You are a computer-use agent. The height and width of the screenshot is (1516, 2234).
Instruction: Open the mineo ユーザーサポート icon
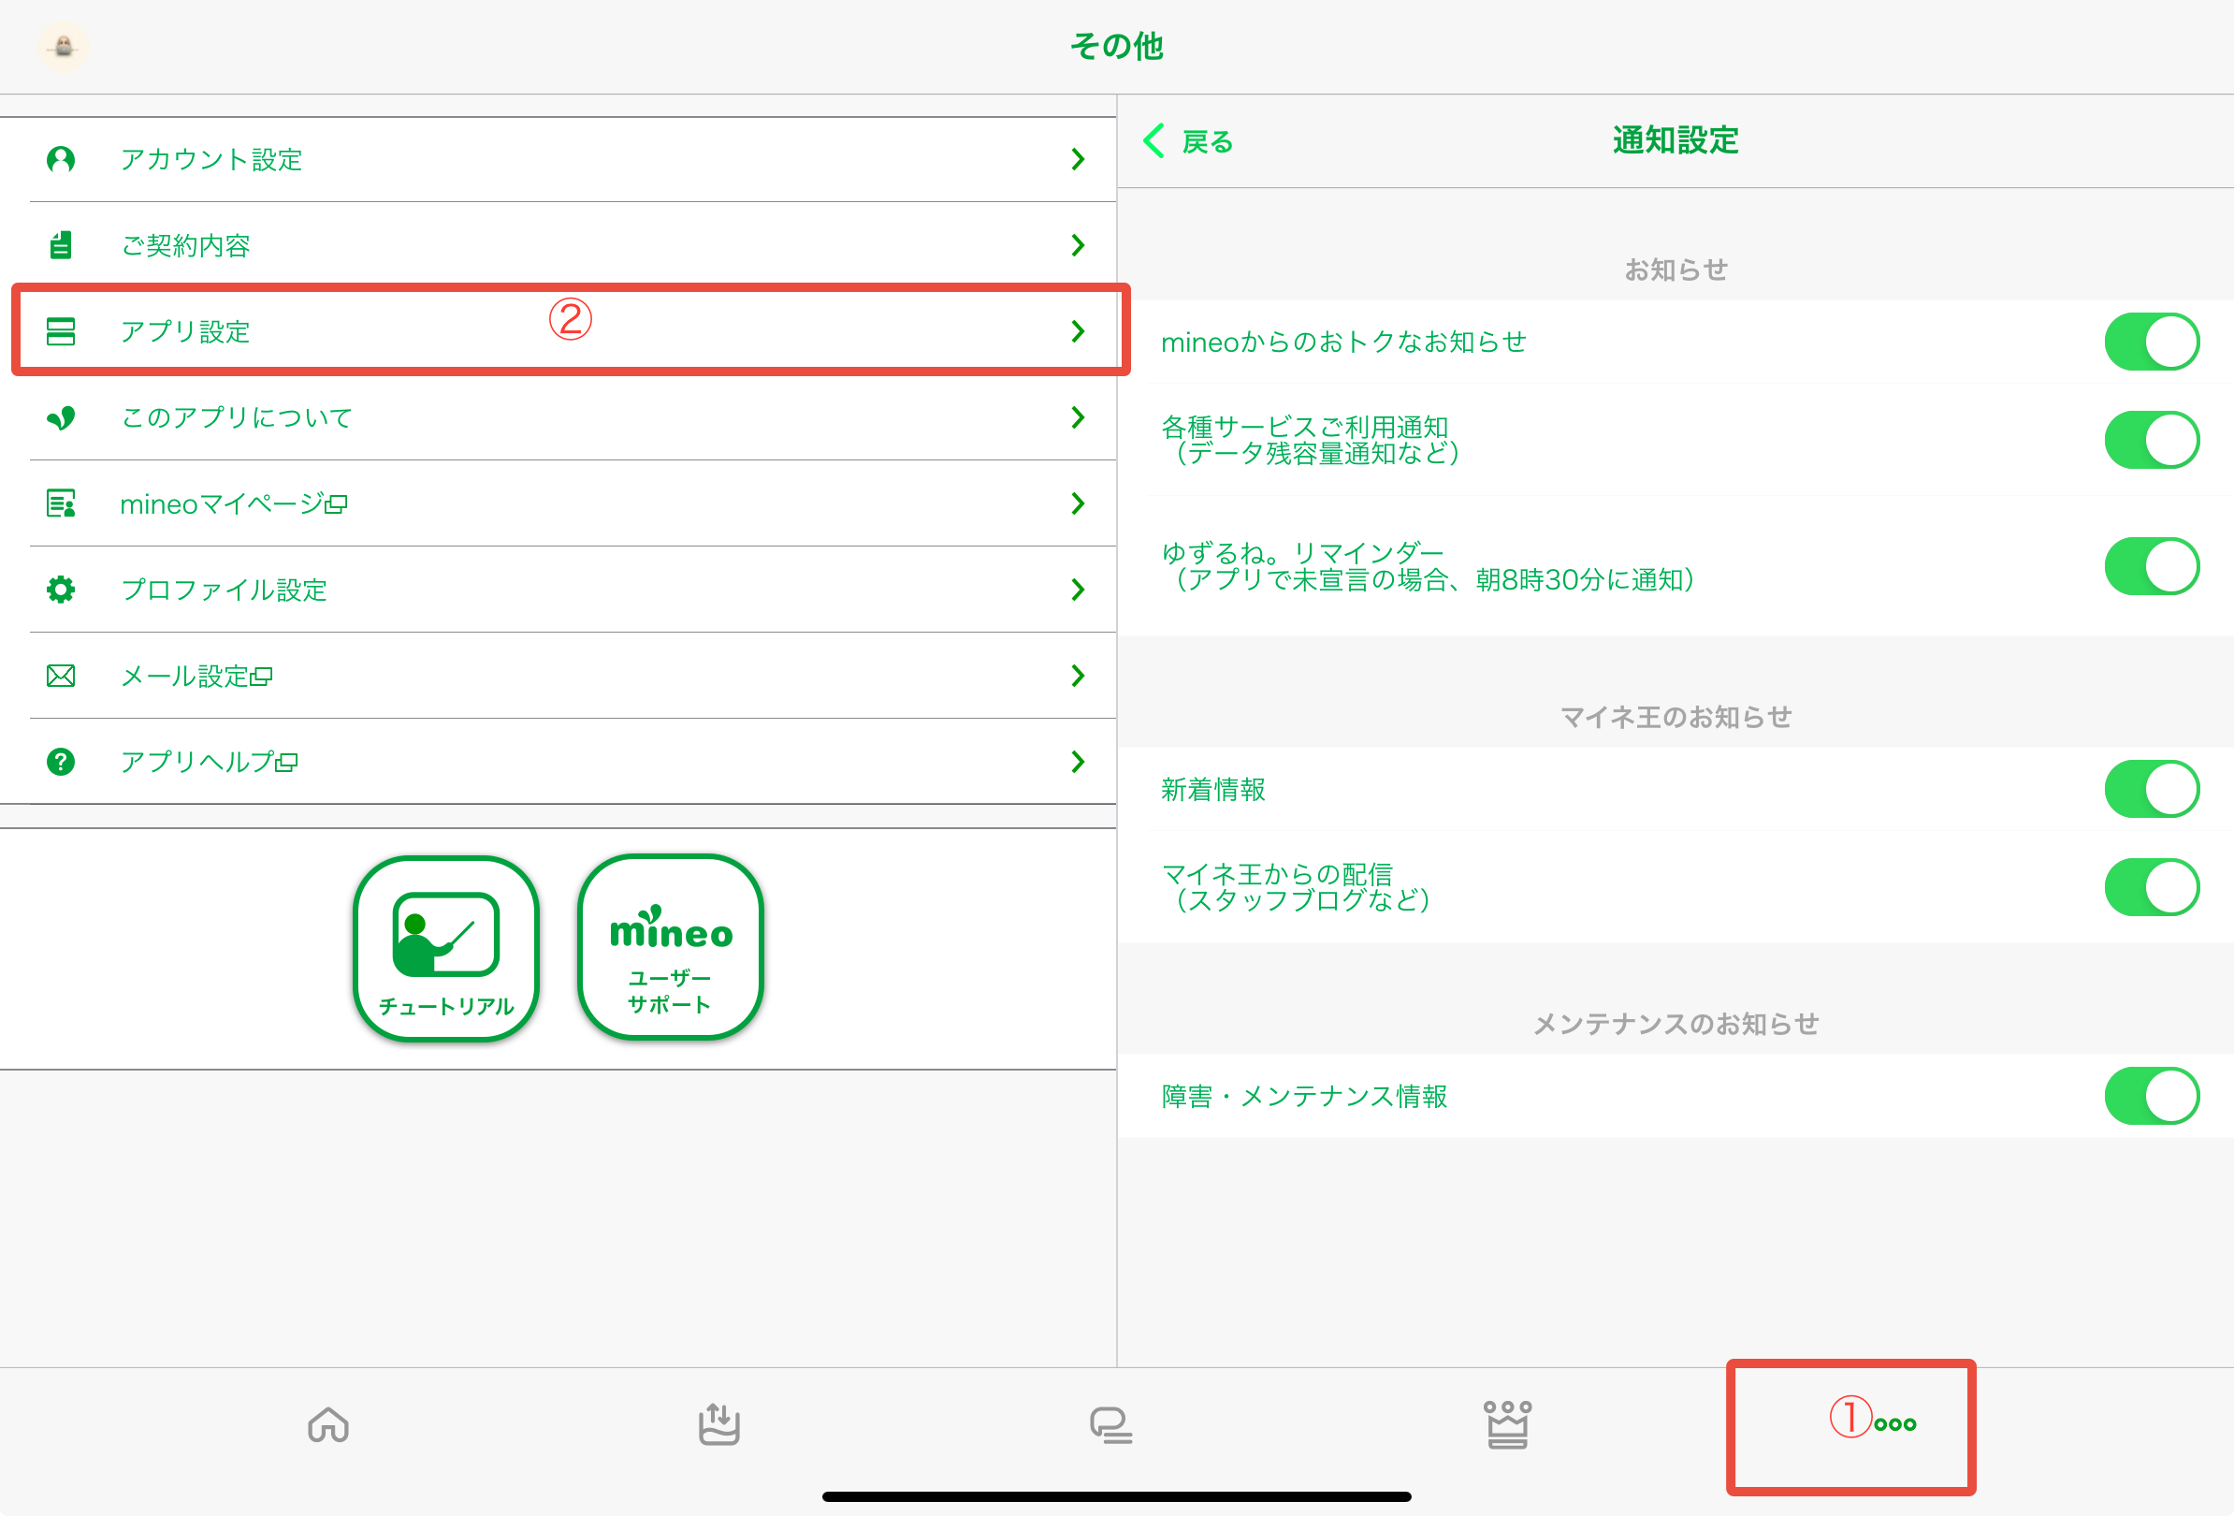(670, 948)
